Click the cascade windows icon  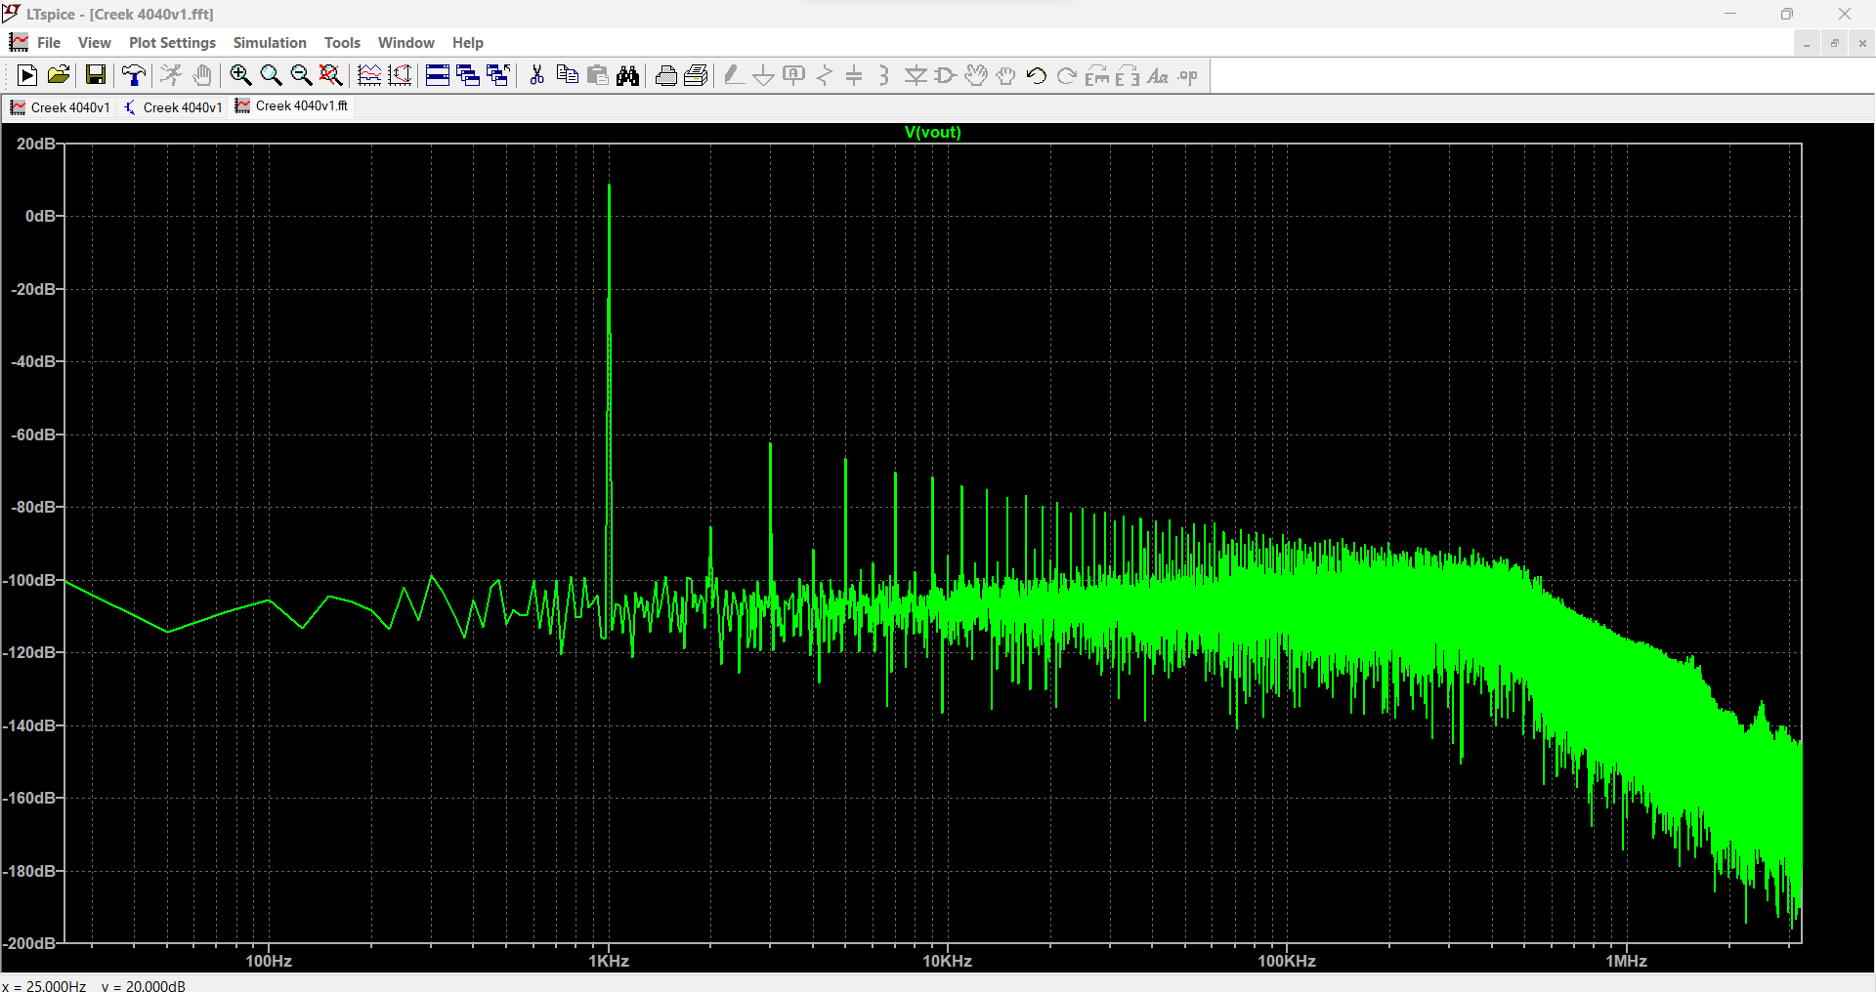click(x=468, y=75)
